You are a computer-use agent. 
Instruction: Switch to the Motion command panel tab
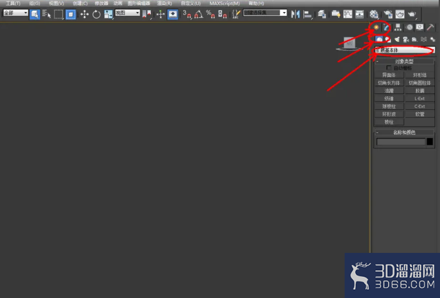click(409, 27)
